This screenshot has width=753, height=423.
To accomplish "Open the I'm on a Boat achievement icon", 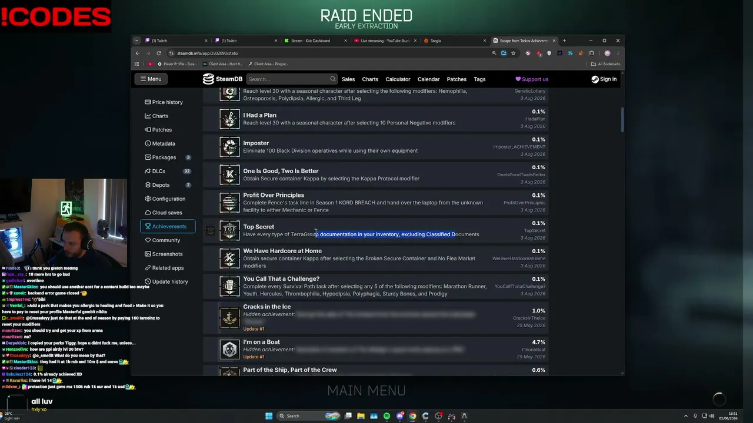I will [x=229, y=350].
